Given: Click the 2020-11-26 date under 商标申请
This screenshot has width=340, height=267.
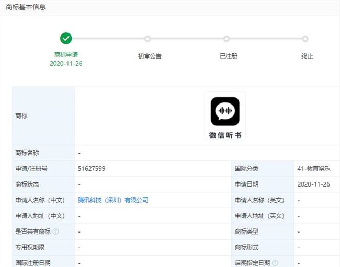Looking at the screenshot, I should point(66,63).
